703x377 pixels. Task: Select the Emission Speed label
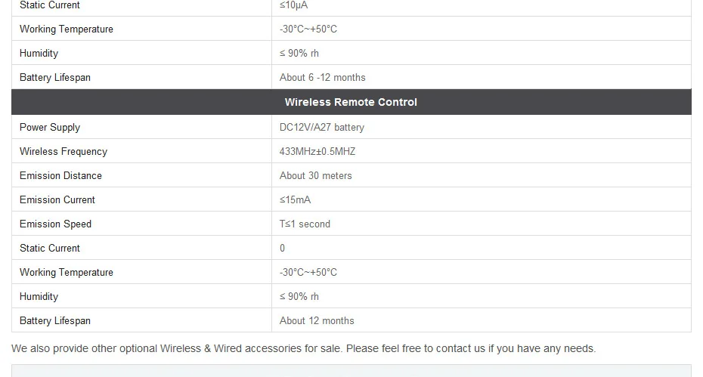click(x=56, y=224)
